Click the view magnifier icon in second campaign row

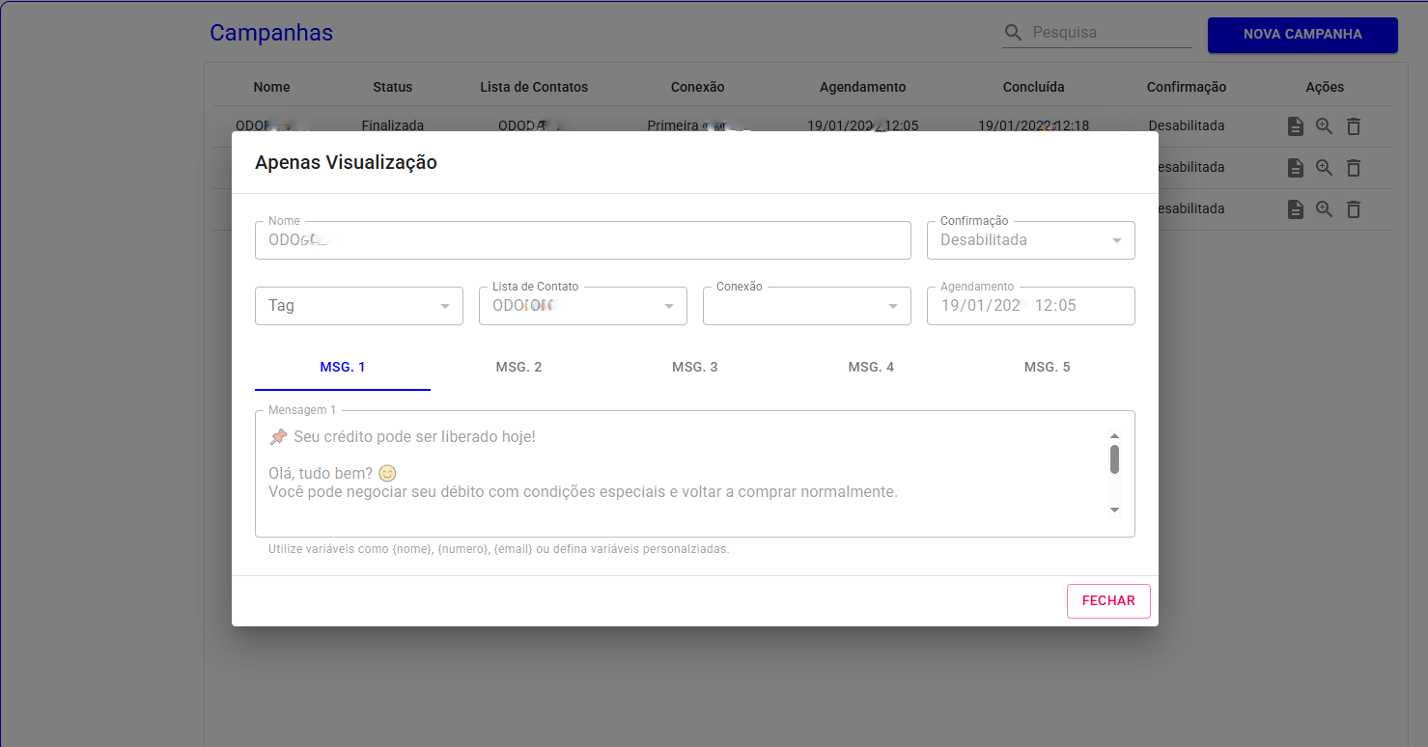1325,168
